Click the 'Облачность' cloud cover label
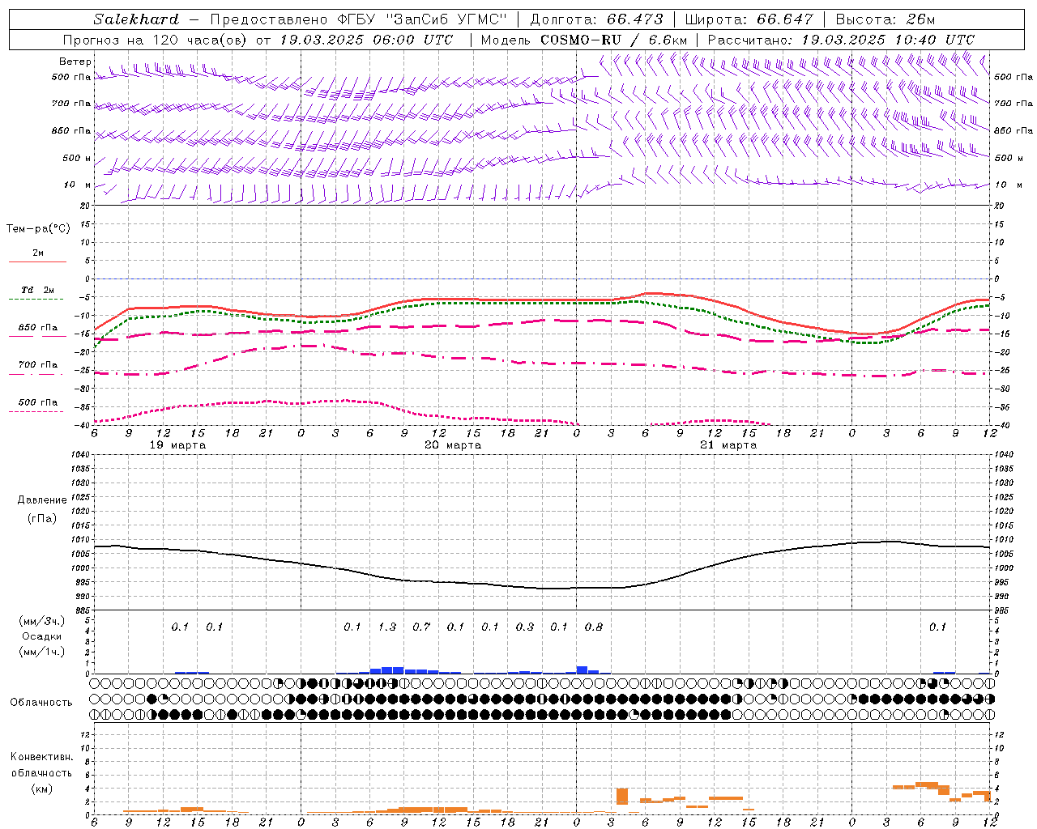1037x829 pixels. [41, 703]
